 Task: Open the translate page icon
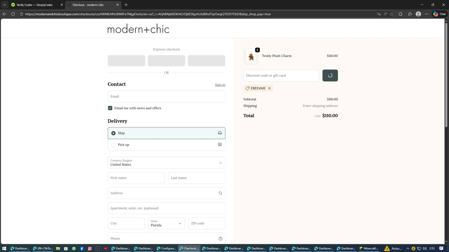379,14
